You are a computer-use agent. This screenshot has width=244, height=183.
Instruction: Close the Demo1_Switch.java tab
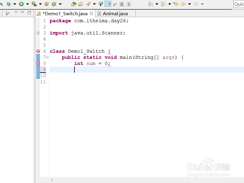click(91, 13)
